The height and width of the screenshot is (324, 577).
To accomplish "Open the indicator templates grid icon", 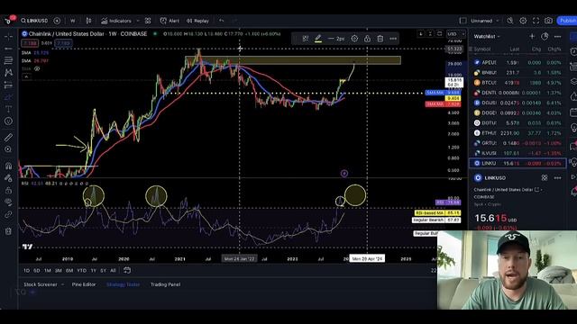I will pyautogui.click(x=148, y=21).
